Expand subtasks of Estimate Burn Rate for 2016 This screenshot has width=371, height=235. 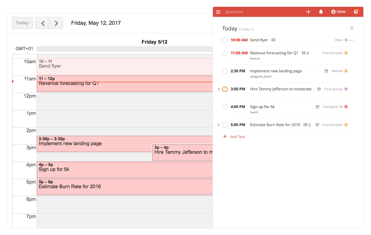tap(218, 125)
